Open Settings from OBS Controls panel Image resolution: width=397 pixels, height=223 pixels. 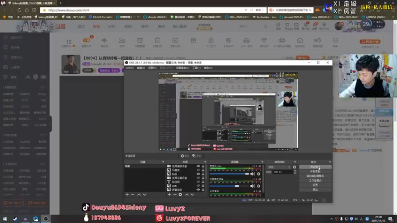click(x=315, y=185)
